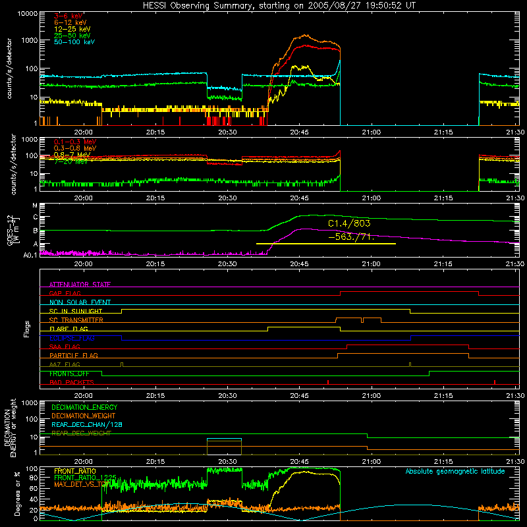Click the 20:15 time tick under MeV panel

click(x=155, y=198)
